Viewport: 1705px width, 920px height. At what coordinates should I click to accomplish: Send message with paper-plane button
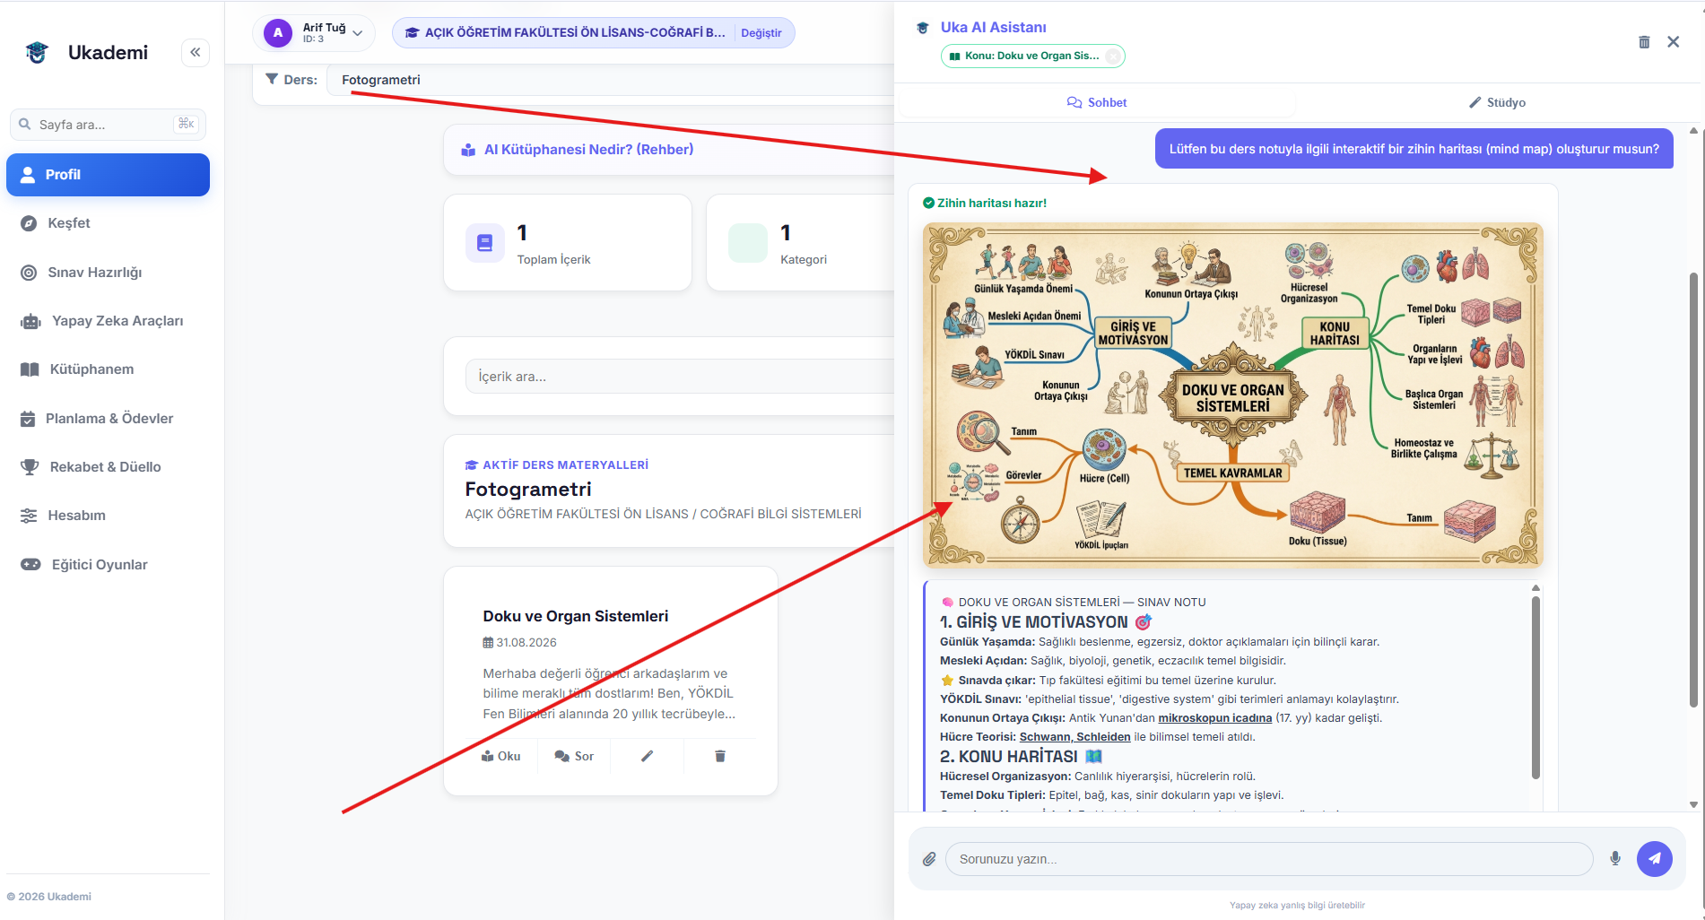point(1655,859)
